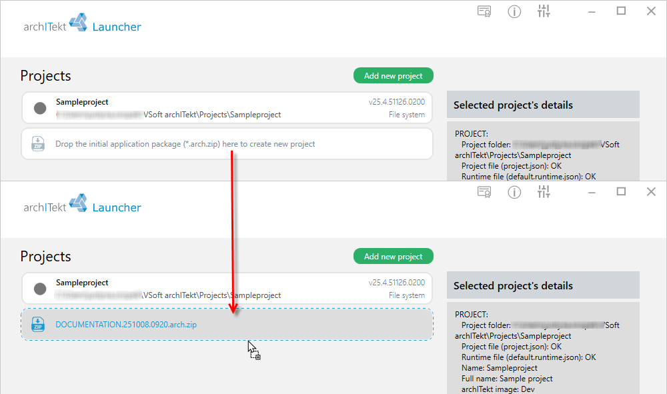Click the info icon in lower window
This screenshot has height=394, width=667.
tap(514, 192)
